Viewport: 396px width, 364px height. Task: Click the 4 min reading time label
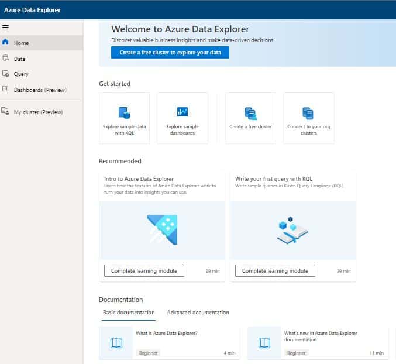tap(229, 353)
